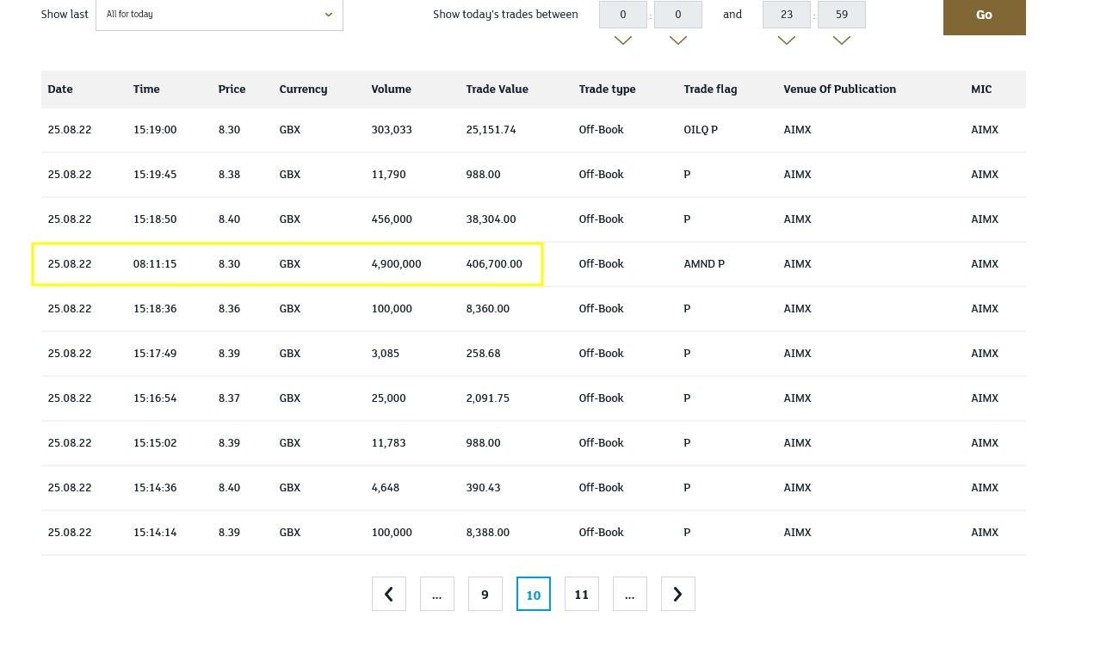Viewport: 1094px width, 654px height.
Task: Click the Trade type column header
Action: (607, 89)
